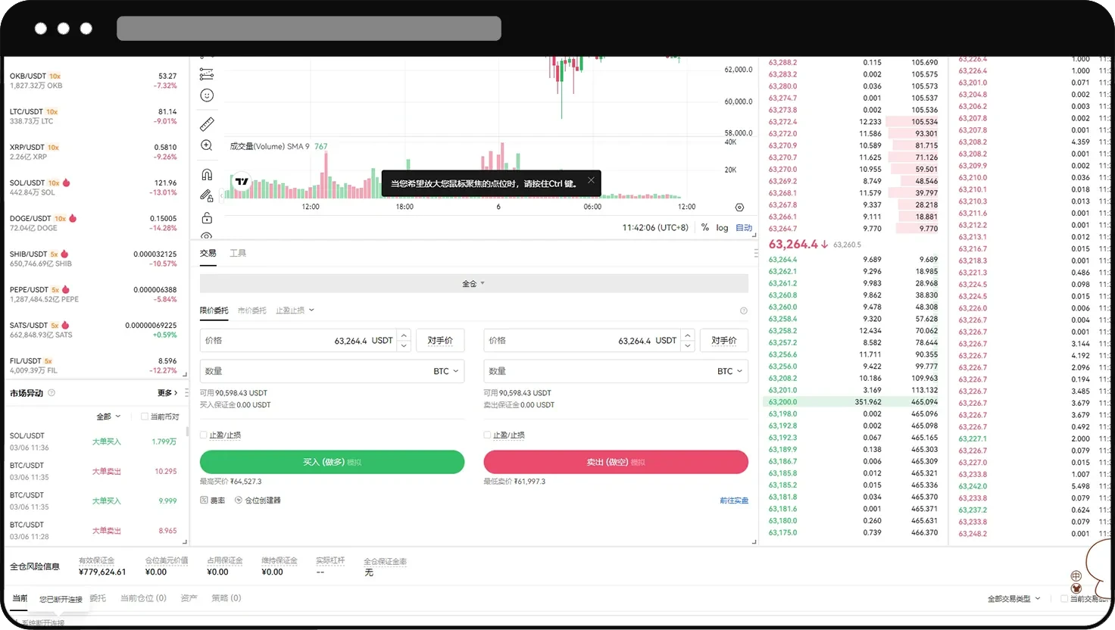Switch to the 交易 tab
1115x630 pixels.
208,253
